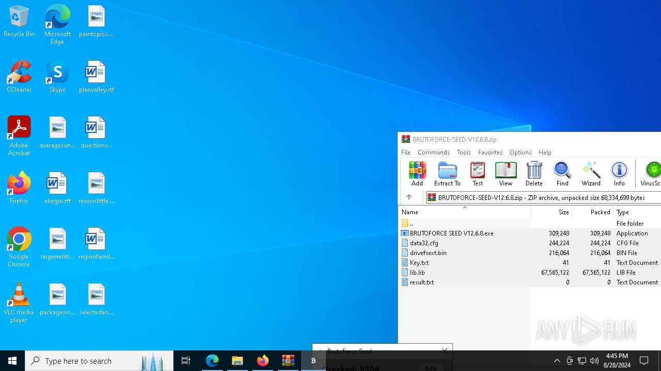Click the Info toolbar icon
This screenshot has width=661, height=371.
tap(619, 174)
